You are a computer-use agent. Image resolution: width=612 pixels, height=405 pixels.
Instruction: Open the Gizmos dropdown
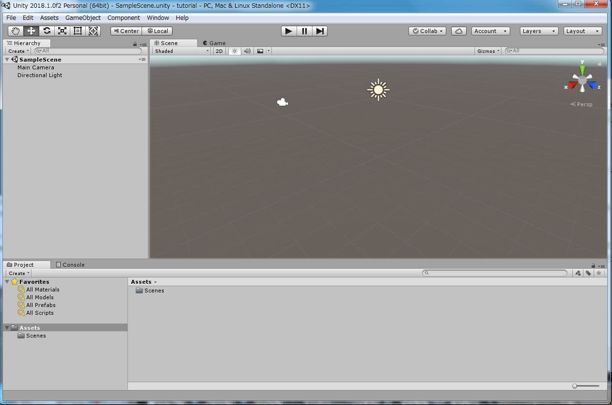coord(488,51)
